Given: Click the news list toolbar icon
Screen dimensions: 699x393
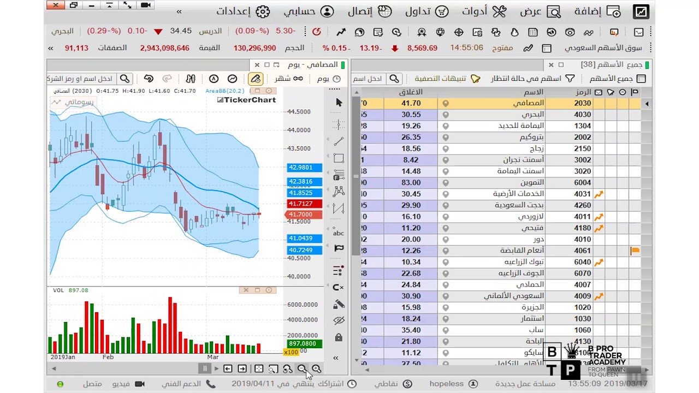Looking at the screenshot, I should click(533, 32).
